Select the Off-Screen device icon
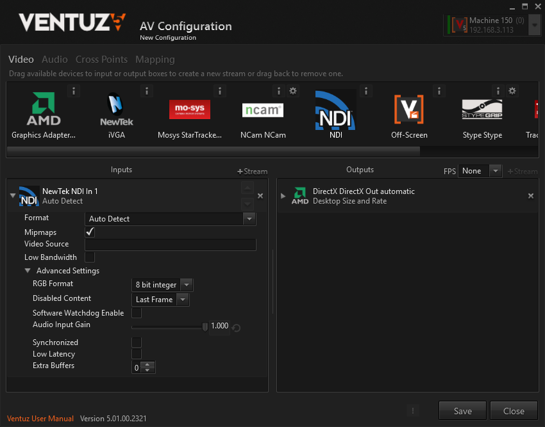This screenshot has height=427, width=545. 409,110
